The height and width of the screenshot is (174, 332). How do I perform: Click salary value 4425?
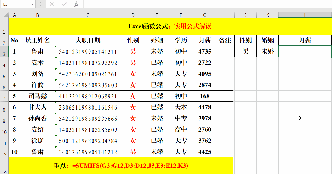[x=205, y=152]
